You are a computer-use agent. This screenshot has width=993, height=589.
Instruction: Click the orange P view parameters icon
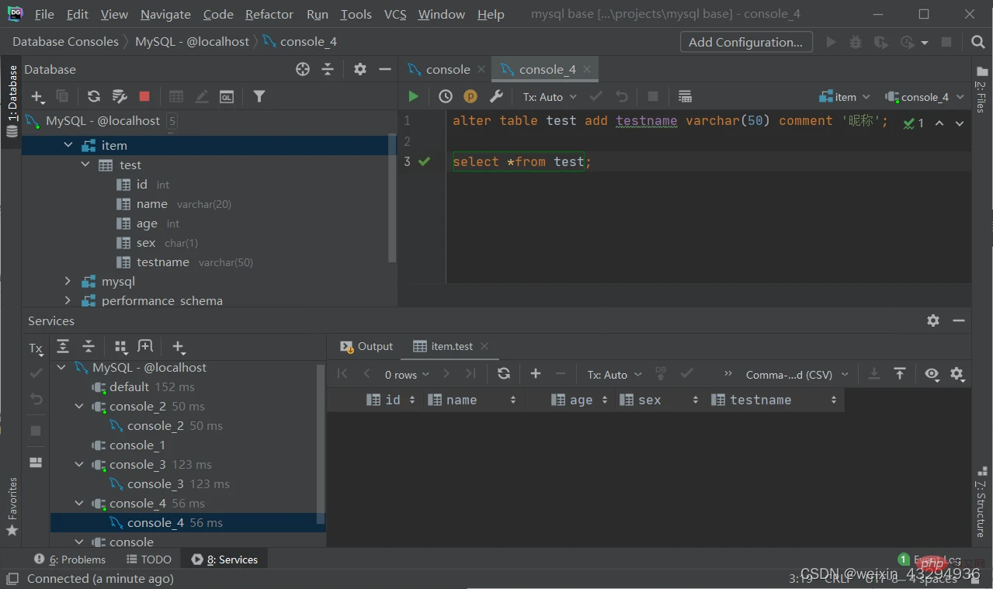coord(470,96)
